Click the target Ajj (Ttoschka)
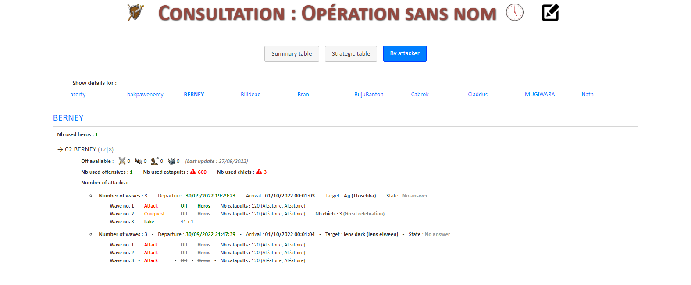 [x=360, y=196]
